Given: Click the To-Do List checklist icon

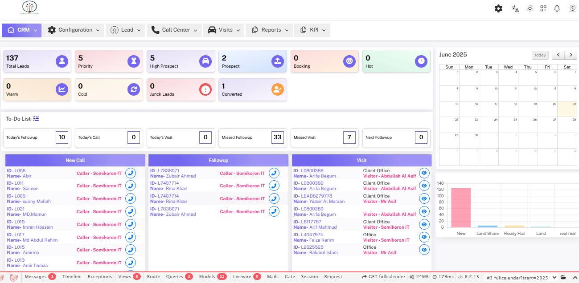Looking at the screenshot, I should [x=36, y=119].
